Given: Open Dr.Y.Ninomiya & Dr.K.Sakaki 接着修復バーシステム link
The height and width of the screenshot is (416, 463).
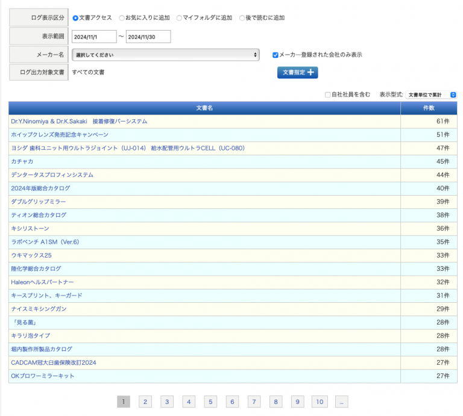Looking at the screenshot, I should tap(79, 121).
